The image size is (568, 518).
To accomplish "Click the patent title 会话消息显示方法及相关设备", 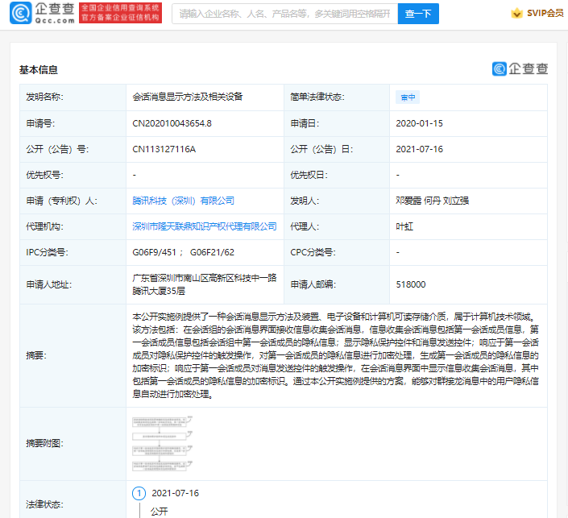I will point(187,97).
